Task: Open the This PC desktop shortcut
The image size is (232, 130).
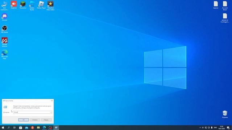Action: tap(4, 6)
